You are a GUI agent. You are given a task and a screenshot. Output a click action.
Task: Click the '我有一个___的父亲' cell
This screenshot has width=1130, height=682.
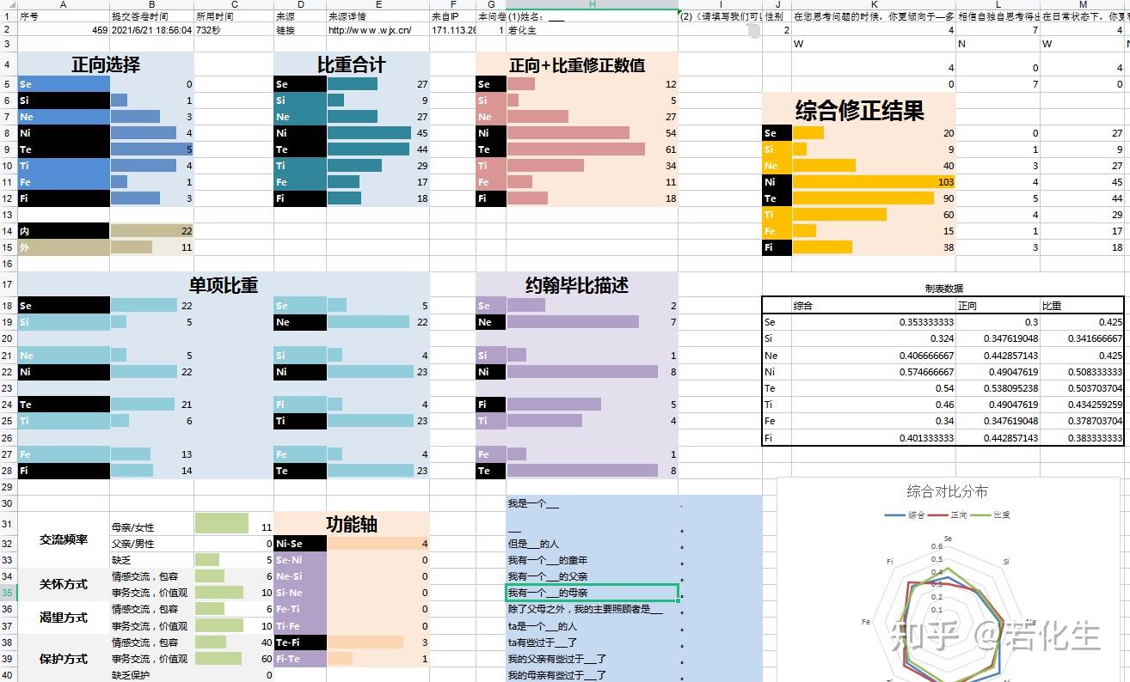coord(592,576)
